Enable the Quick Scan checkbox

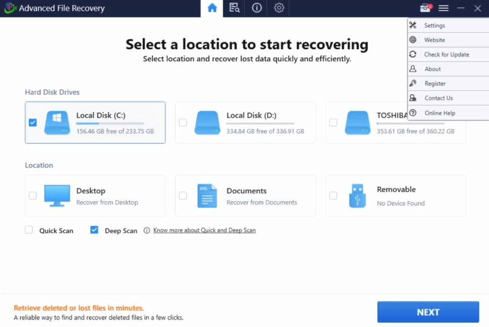coord(29,230)
